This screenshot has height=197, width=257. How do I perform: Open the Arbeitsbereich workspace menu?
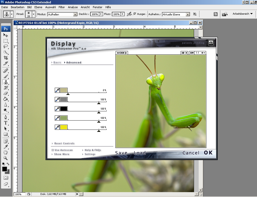pos(243,14)
